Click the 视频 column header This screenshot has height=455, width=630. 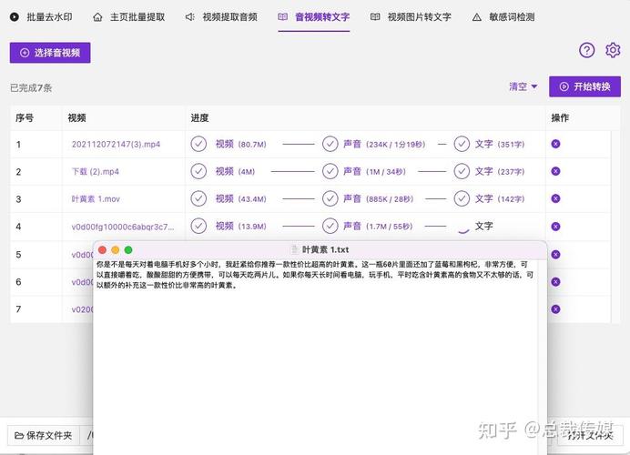tap(76, 117)
